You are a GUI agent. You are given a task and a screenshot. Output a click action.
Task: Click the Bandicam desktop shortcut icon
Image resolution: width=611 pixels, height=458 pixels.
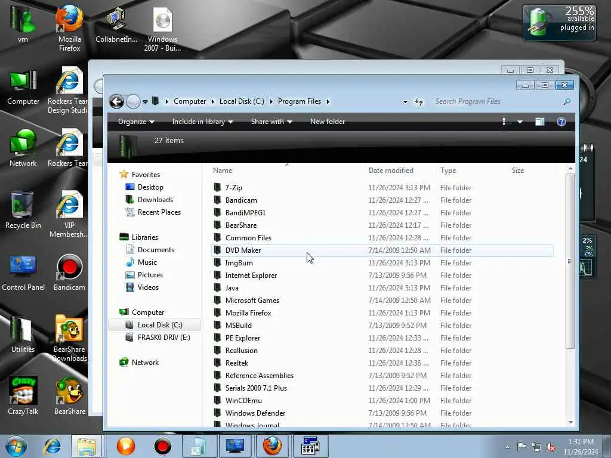pos(69,273)
